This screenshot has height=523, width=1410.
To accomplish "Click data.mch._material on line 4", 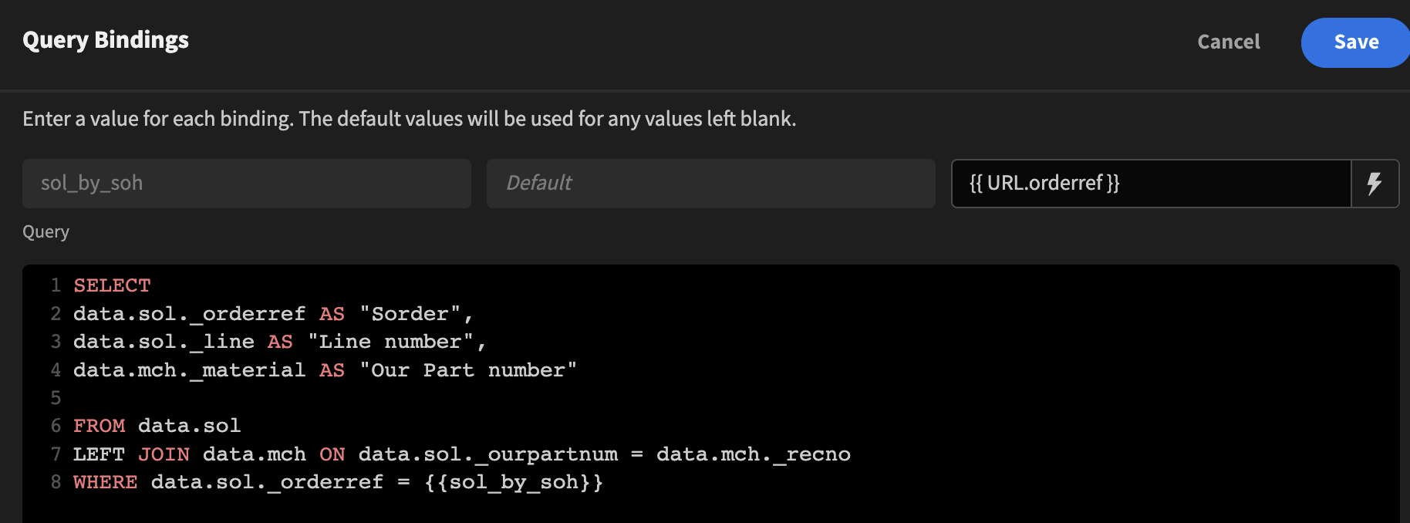I will point(189,369).
